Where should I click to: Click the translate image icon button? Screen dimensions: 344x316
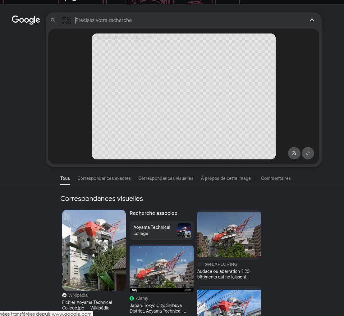point(294,153)
